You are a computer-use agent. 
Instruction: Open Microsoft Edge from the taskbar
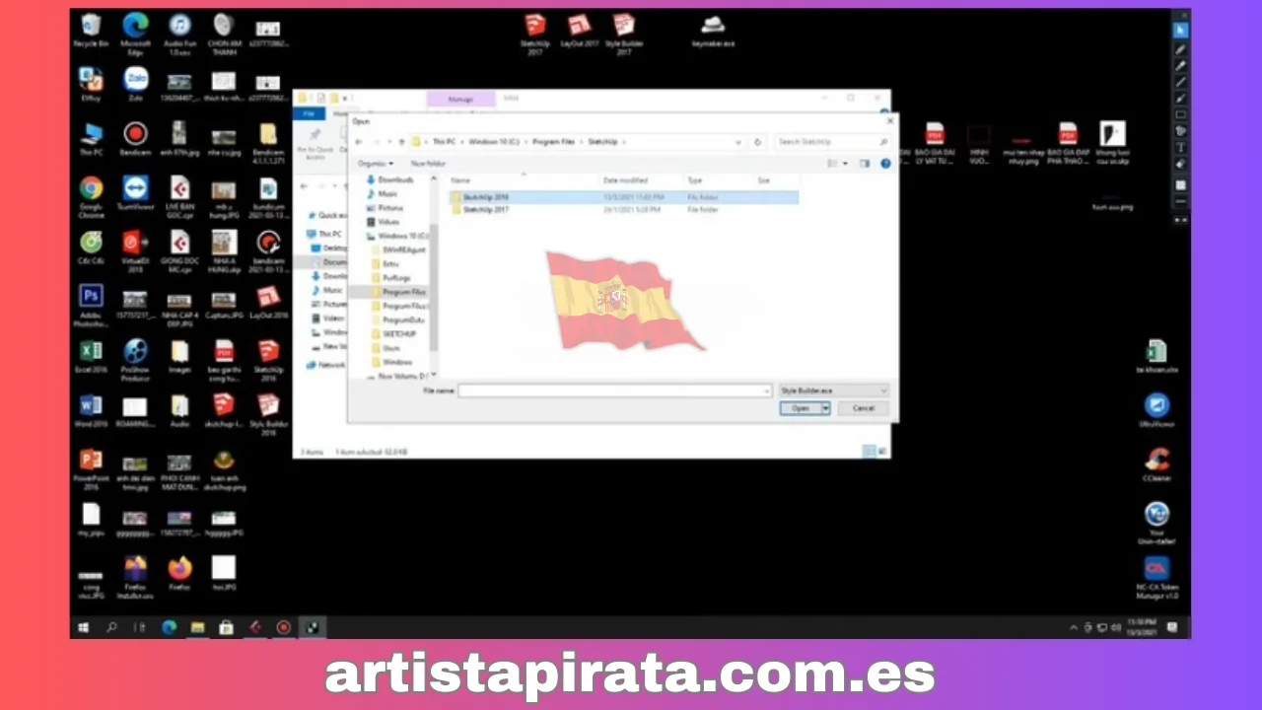(x=169, y=627)
